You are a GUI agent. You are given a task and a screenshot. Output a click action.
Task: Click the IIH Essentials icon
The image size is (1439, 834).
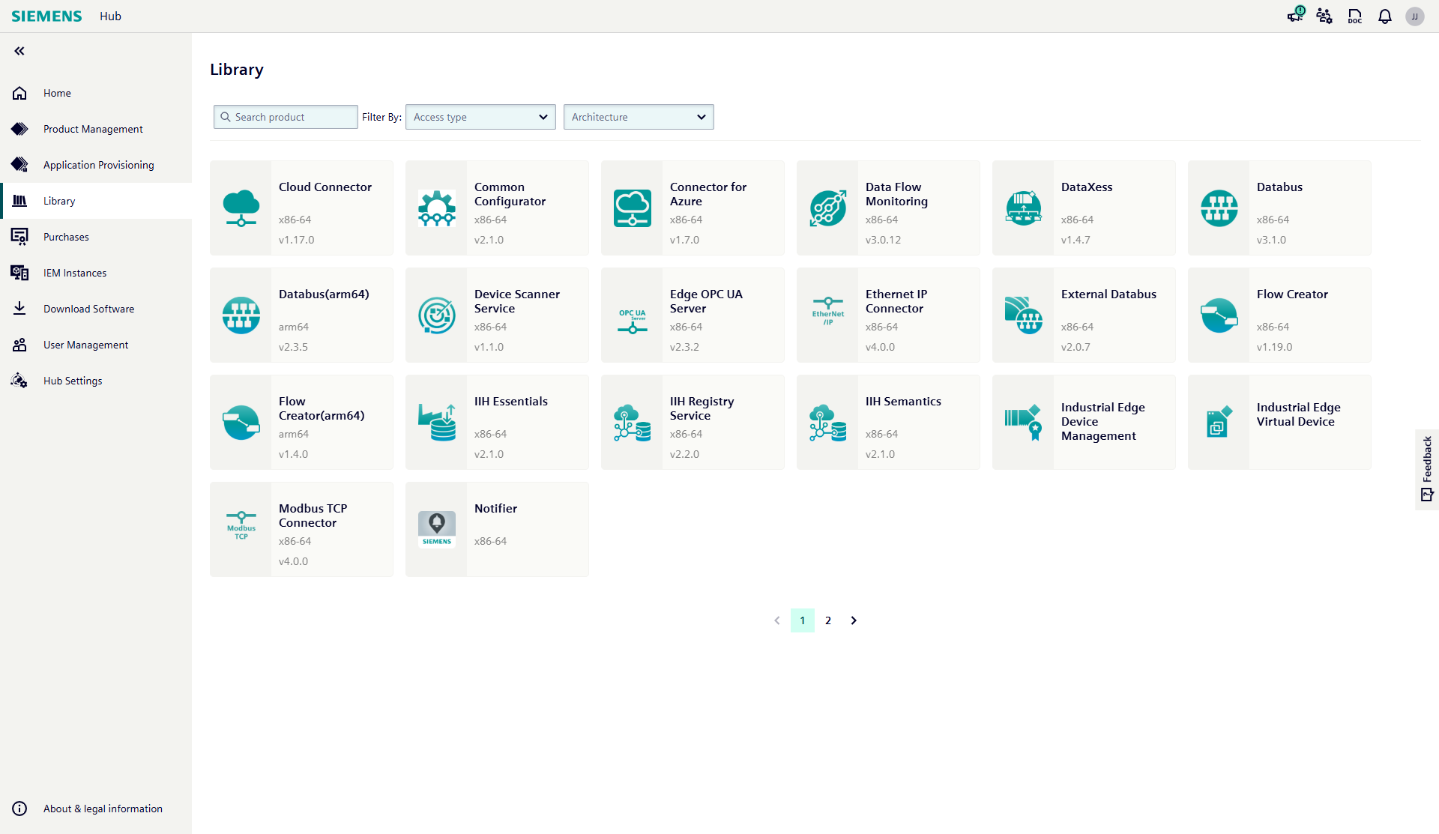(x=437, y=423)
